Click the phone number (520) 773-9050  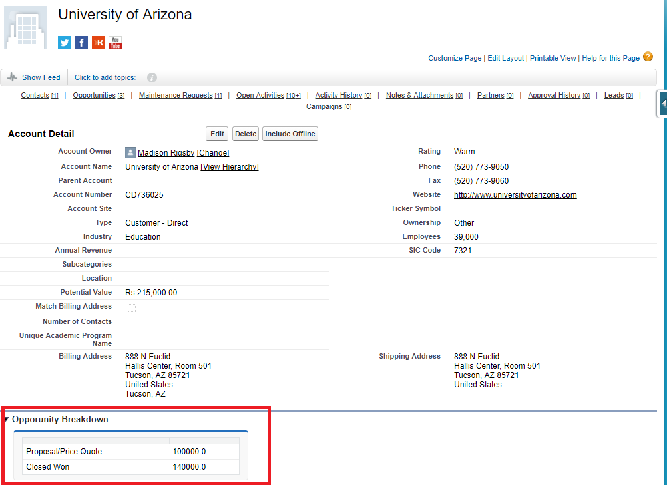click(x=481, y=166)
